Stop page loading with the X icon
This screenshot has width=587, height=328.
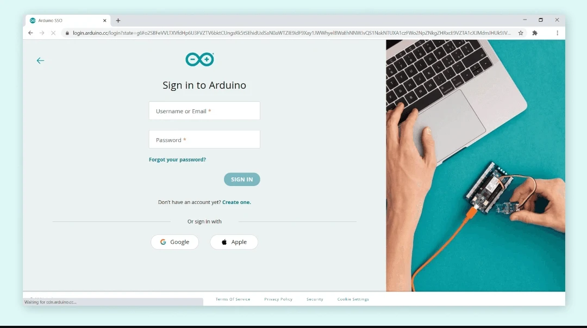[x=53, y=33]
